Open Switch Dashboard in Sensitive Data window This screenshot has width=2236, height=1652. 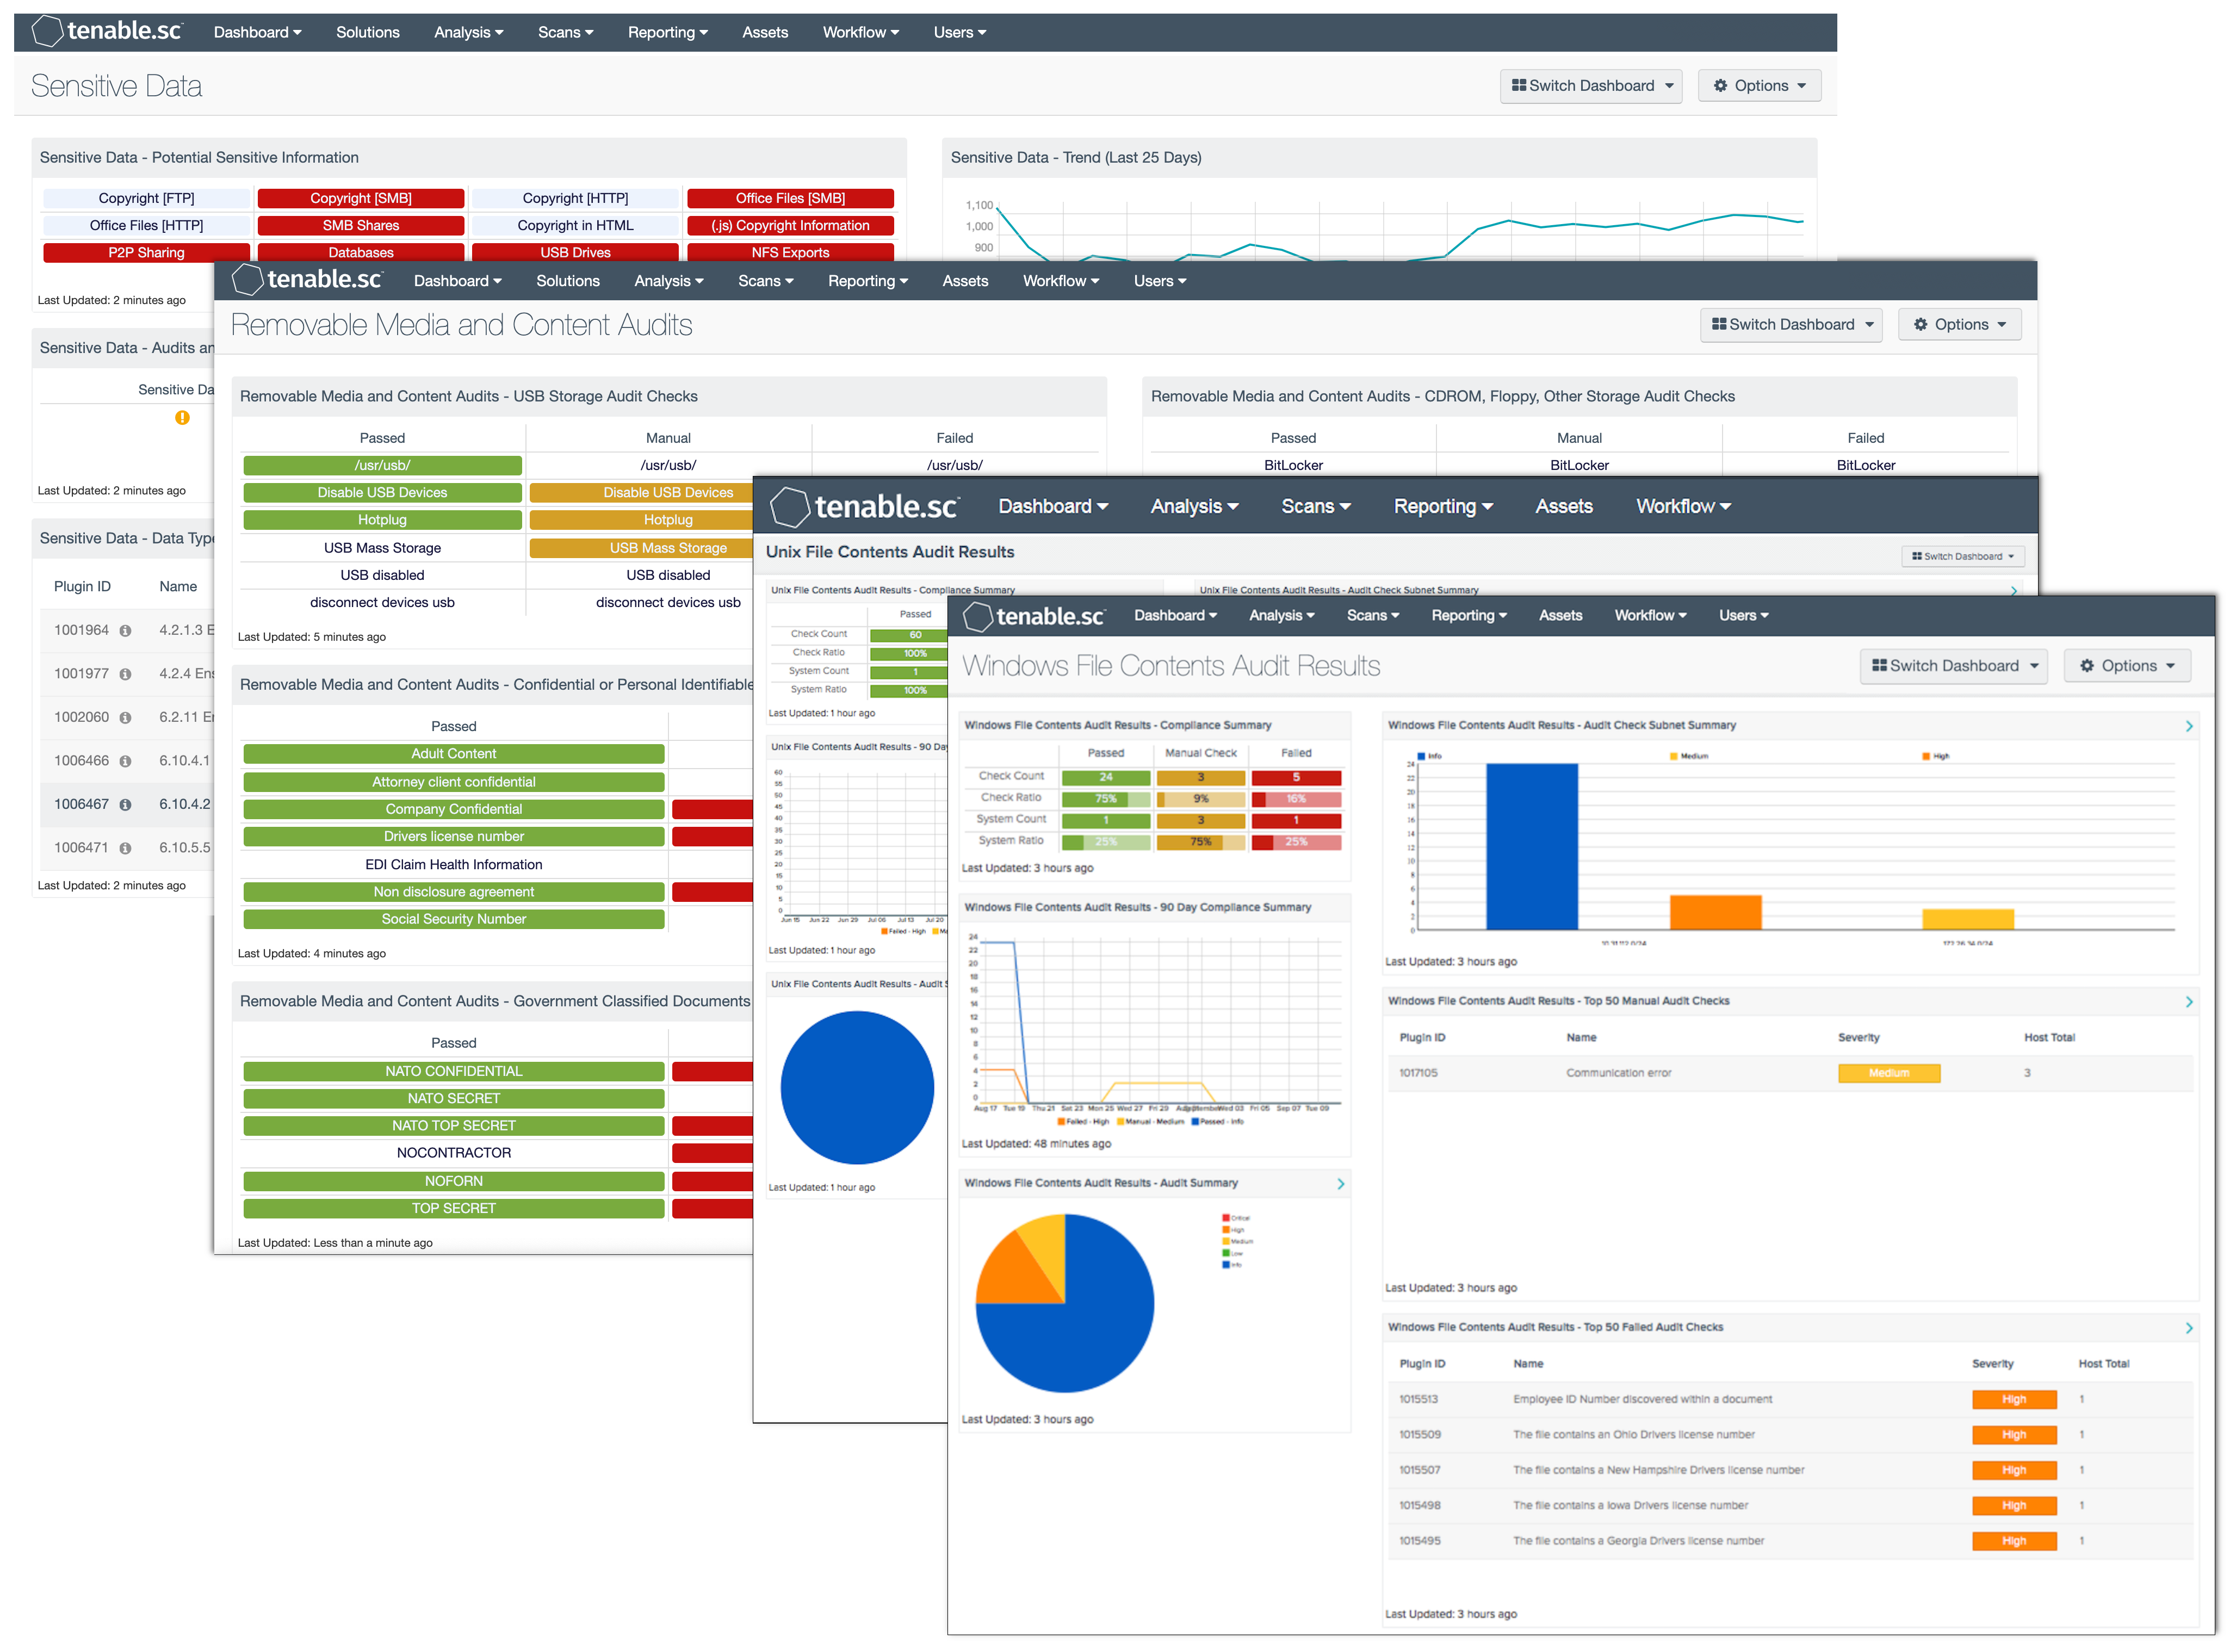click(x=1592, y=86)
